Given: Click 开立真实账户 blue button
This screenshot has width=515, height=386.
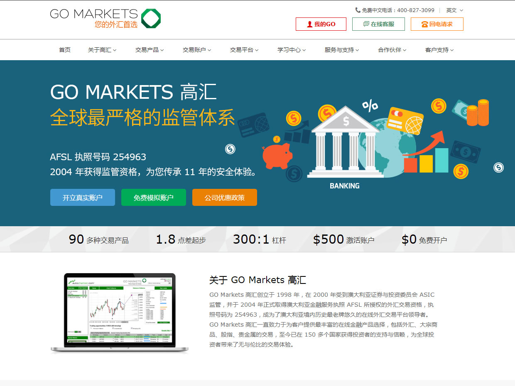Looking at the screenshot, I should pos(83,198).
